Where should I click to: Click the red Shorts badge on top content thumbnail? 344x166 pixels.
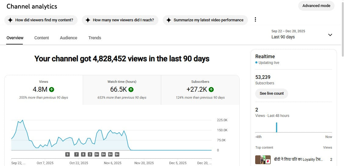[x=268, y=161]
